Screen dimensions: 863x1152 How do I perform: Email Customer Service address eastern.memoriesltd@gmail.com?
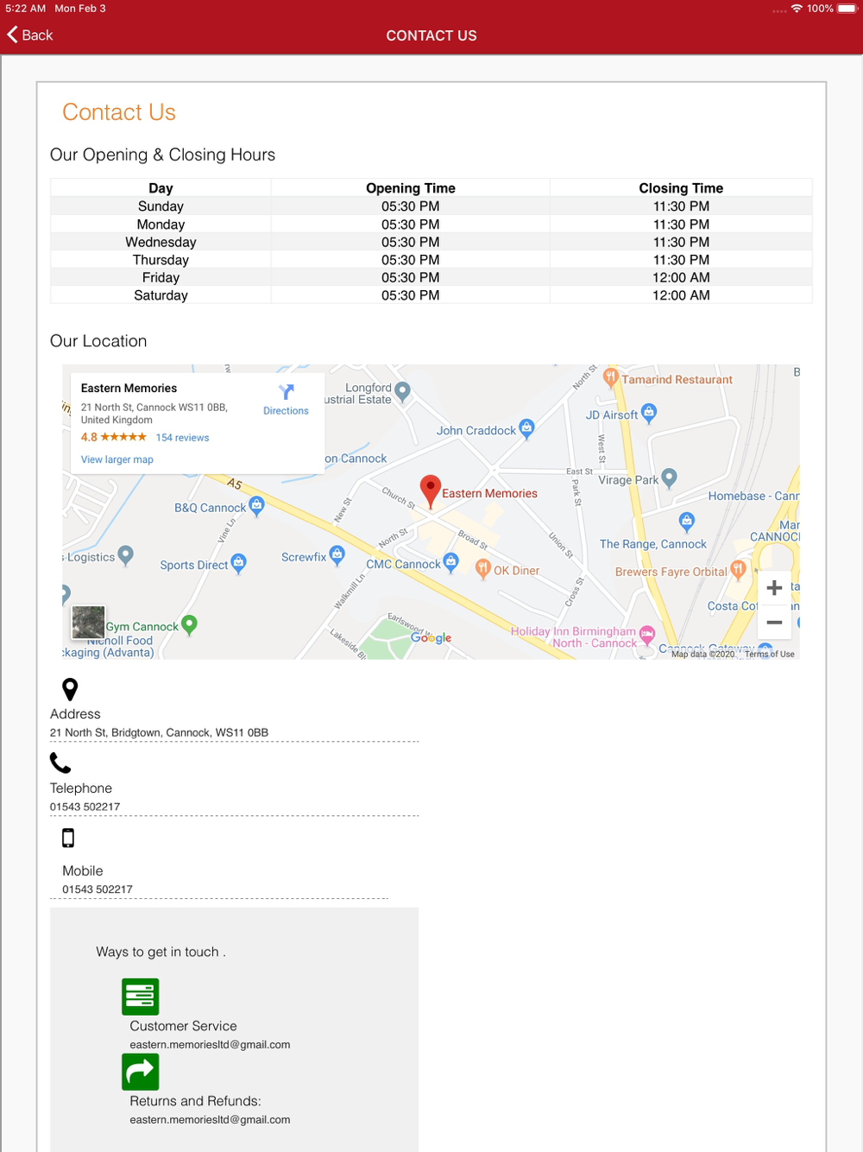tap(210, 1045)
